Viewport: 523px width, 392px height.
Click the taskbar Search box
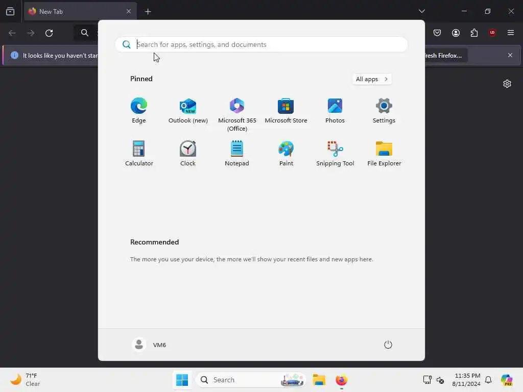point(250,380)
